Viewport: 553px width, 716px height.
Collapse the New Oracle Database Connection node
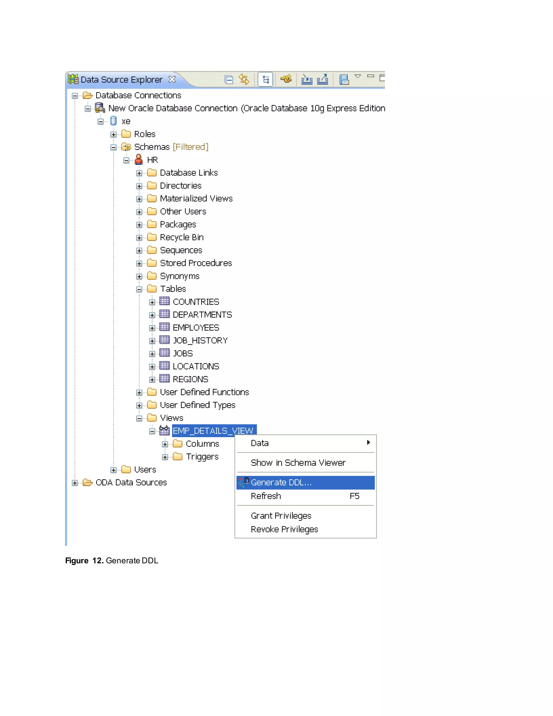[87, 109]
